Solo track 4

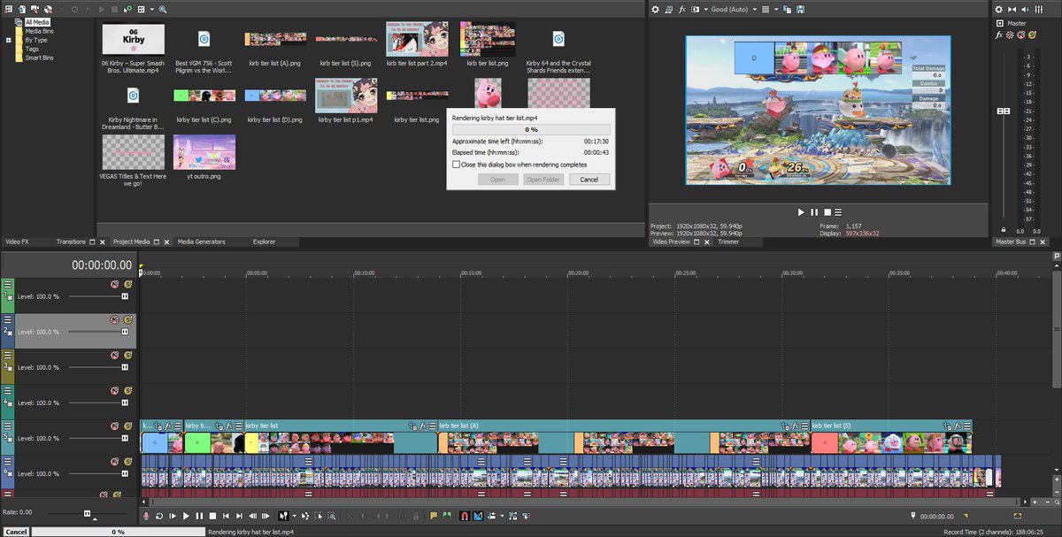click(x=127, y=390)
